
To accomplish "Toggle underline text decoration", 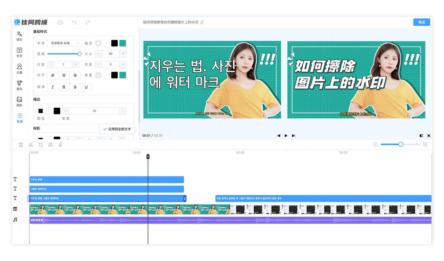I will pos(86,87).
